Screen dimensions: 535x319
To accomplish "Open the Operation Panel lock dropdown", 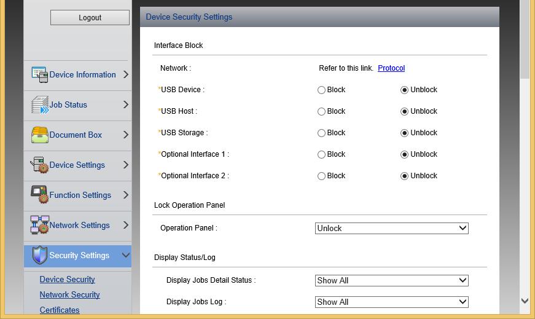I will 392,228.
